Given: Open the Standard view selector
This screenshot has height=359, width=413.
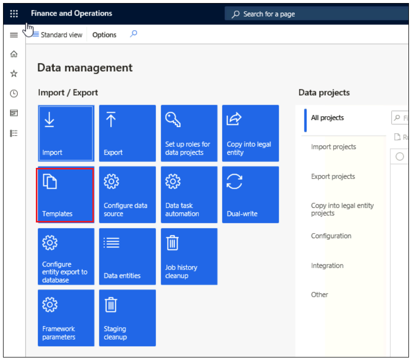Looking at the screenshot, I should coord(58,35).
